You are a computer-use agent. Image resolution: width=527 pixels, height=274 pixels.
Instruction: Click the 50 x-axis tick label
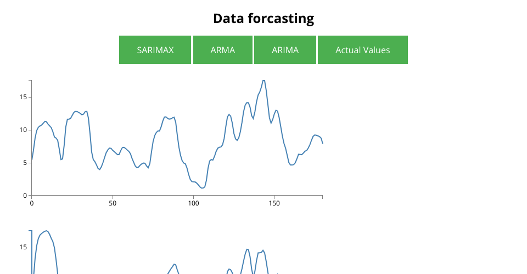[x=113, y=203]
